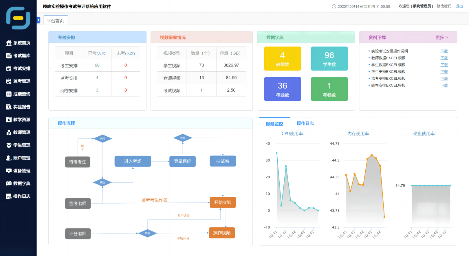Click the green 考卷数 tile
Image resolution: width=469 pixels, height=256 pixels.
coord(329,89)
